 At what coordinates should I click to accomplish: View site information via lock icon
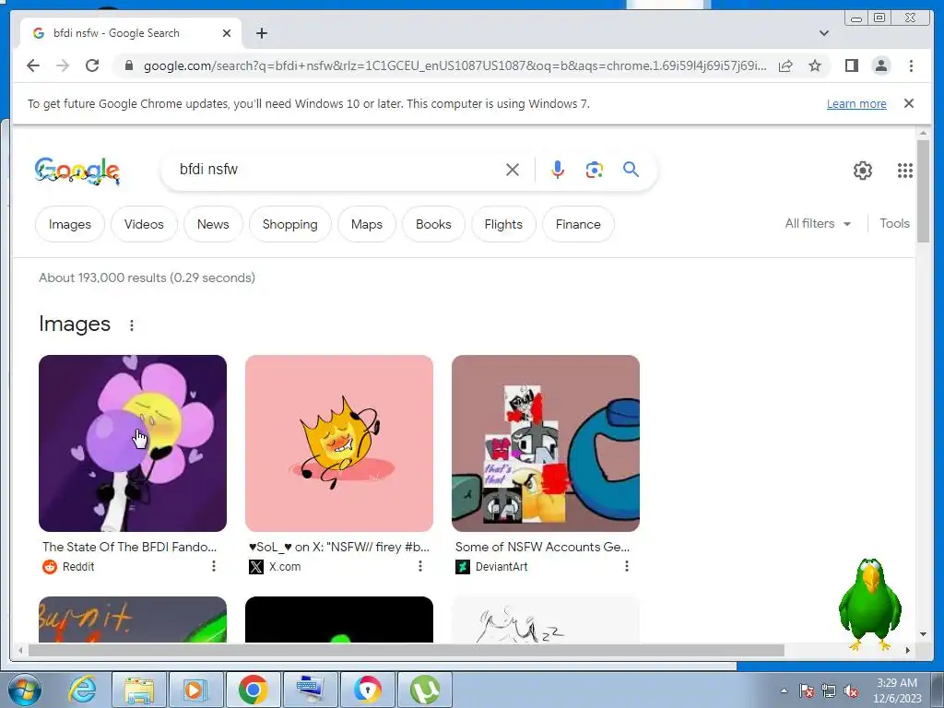tap(129, 65)
